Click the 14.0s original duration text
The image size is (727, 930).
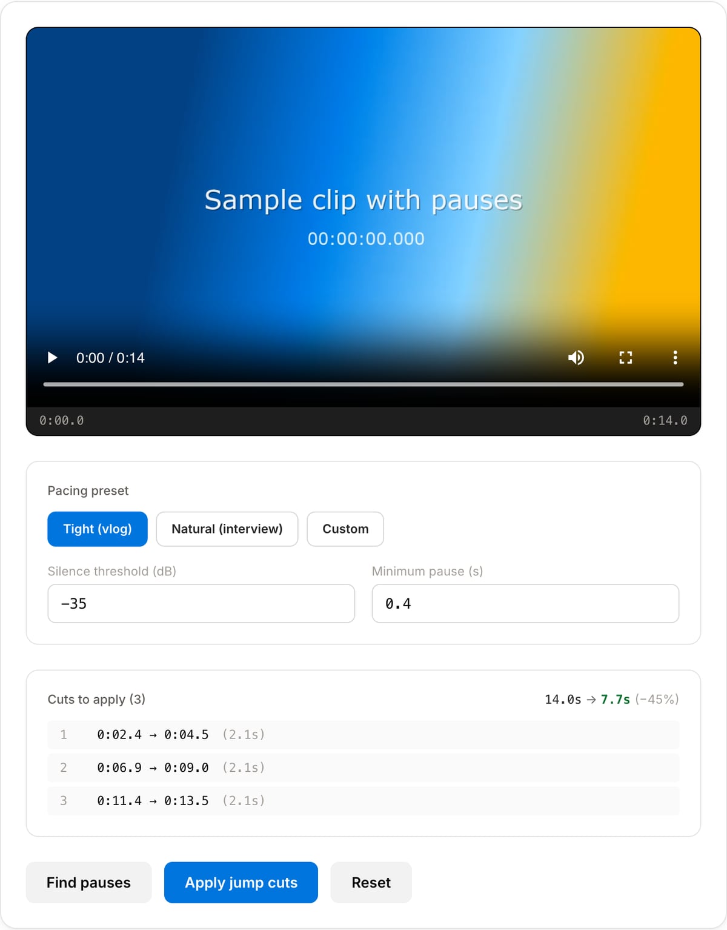563,700
